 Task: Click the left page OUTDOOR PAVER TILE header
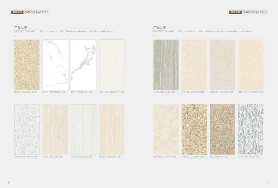[x=36, y=12]
